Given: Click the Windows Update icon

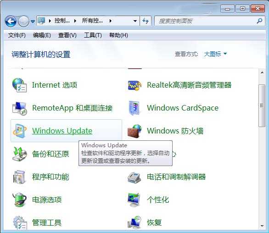Looking at the screenshot, I should pos(20,131).
